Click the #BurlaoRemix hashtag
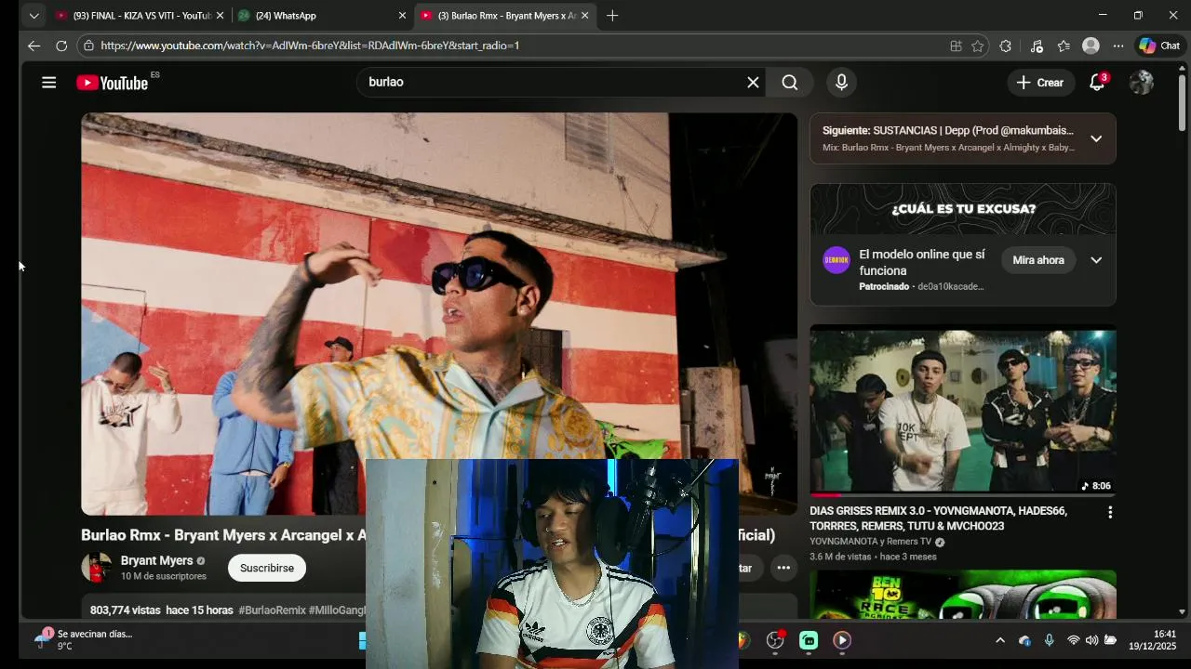1191x669 pixels. point(272,610)
